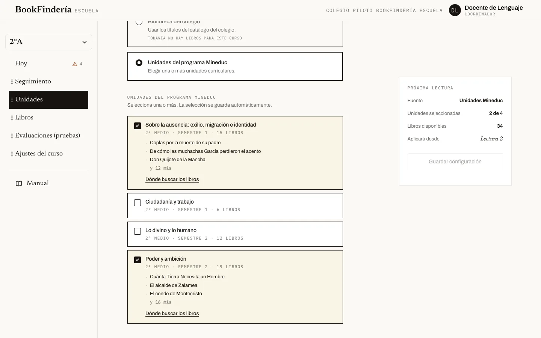Click De cómo las muchachas García title

click(x=205, y=151)
